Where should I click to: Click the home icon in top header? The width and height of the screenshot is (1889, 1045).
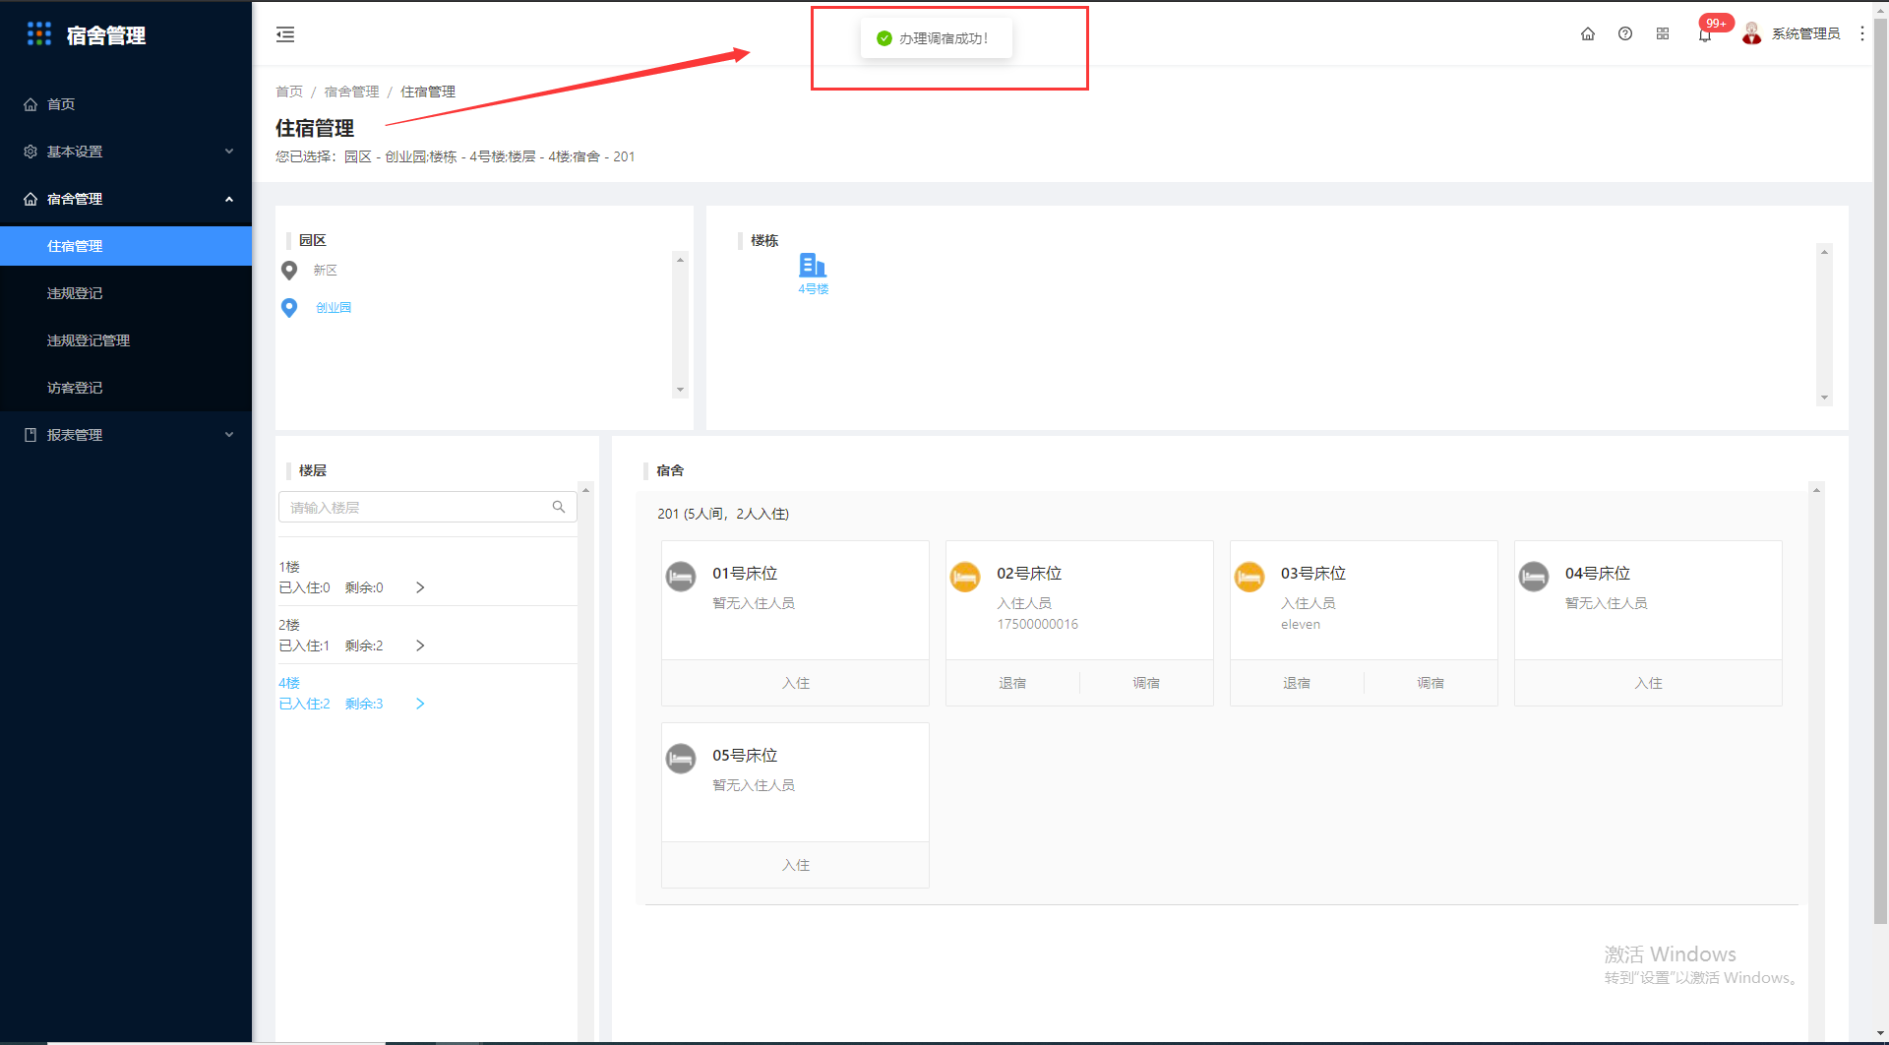point(1588,33)
